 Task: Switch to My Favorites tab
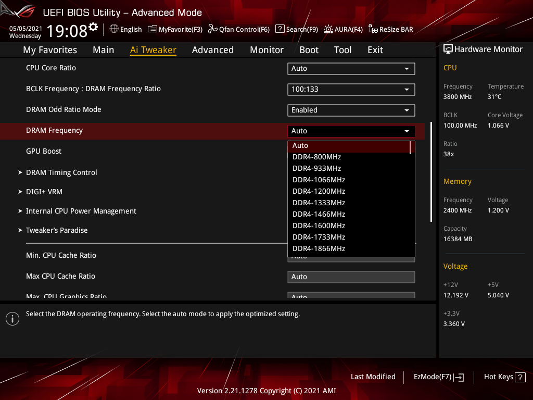pyautogui.click(x=50, y=50)
